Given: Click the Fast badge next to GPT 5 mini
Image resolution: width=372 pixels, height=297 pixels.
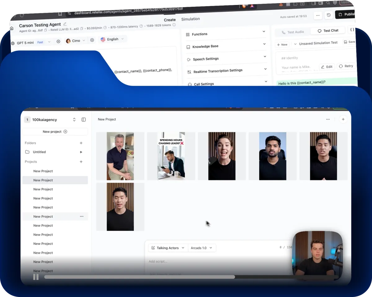Looking at the screenshot, I should [x=40, y=42].
